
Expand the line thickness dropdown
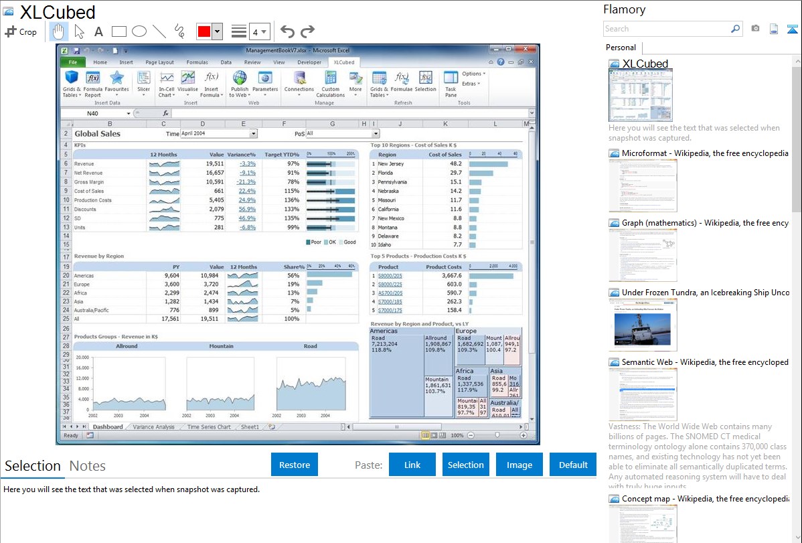260,31
